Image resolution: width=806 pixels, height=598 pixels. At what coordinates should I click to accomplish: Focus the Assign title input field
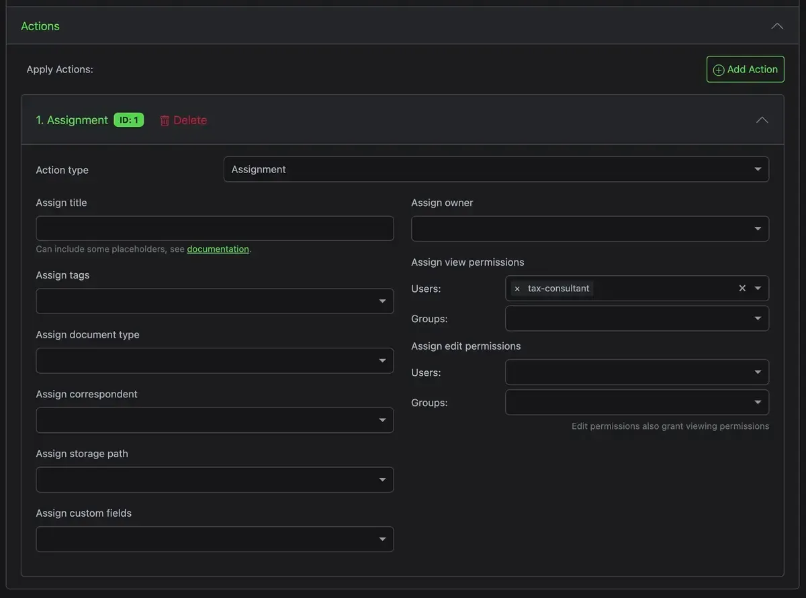point(215,228)
